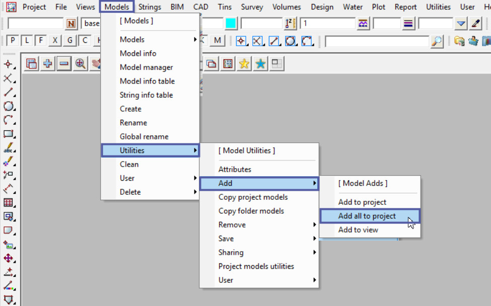Toggle the L snap button

27,40
